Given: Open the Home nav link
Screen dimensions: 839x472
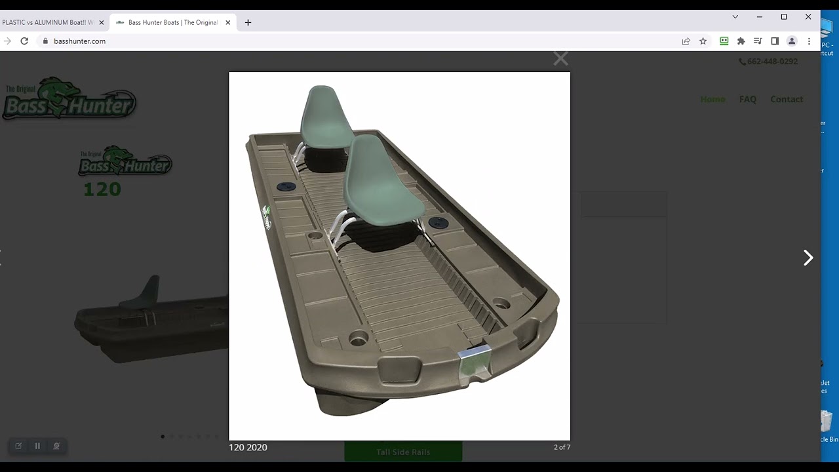Looking at the screenshot, I should tap(712, 99).
